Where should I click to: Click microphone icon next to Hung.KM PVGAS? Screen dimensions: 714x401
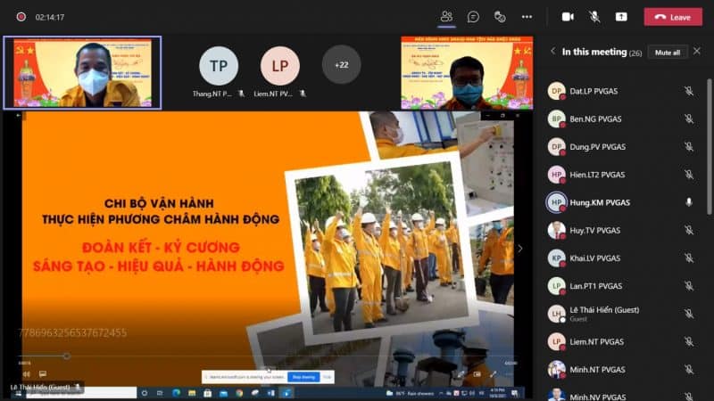click(x=688, y=202)
